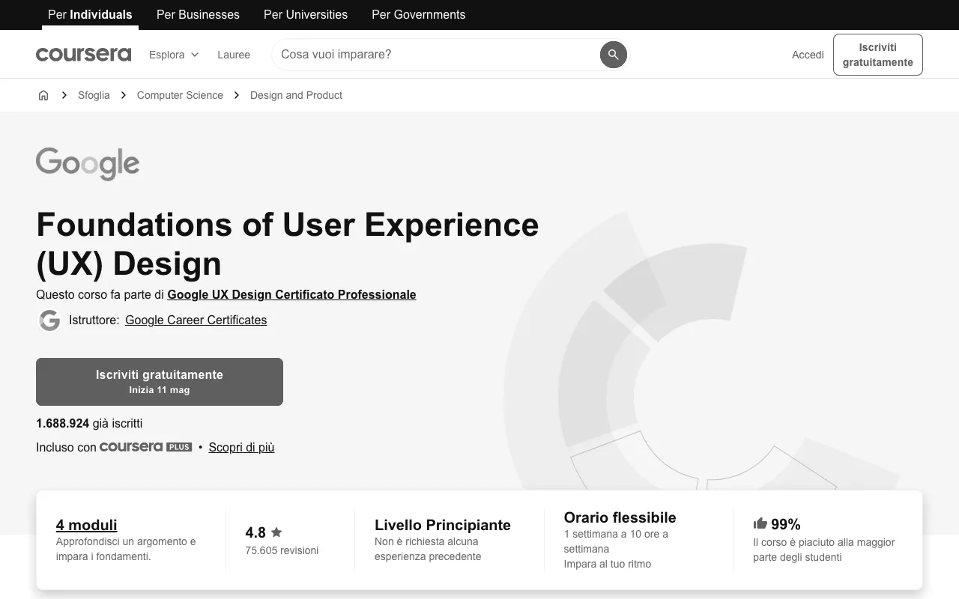The image size is (959, 599).
Task: Click the large Iscriviti gratuitamente Inizia 11 mag button
Action: tap(160, 382)
